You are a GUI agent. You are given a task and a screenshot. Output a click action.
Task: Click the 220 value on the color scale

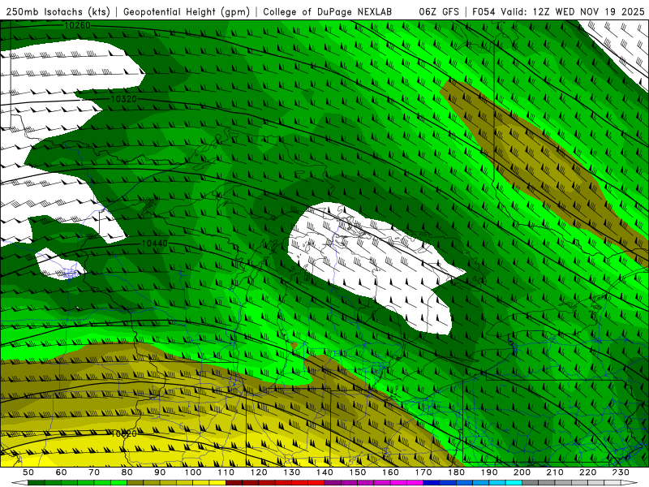587,472
